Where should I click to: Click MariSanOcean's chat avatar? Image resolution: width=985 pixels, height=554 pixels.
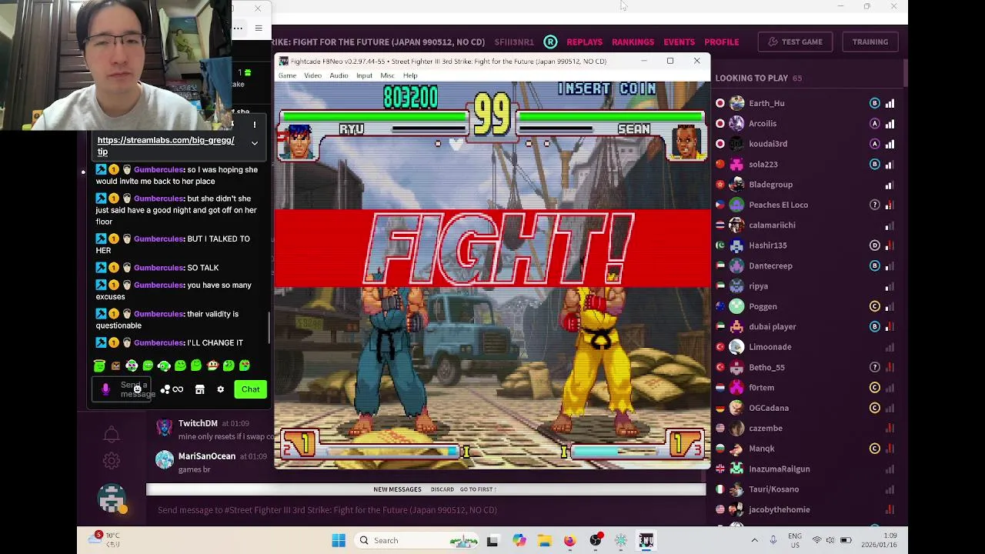tap(164, 459)
